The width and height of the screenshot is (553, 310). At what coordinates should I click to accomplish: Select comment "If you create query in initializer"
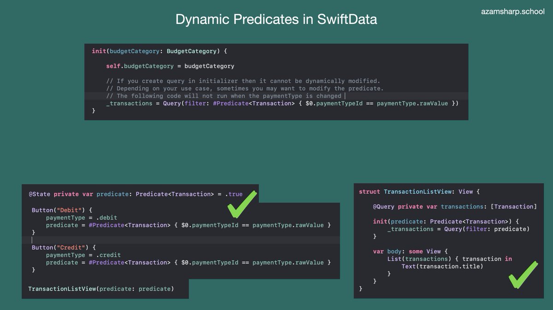tap(243, 81)
